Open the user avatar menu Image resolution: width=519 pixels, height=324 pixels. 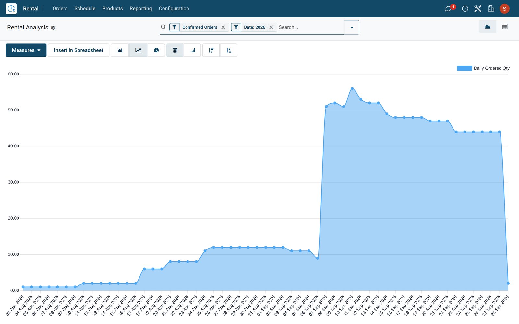[504, 9]
